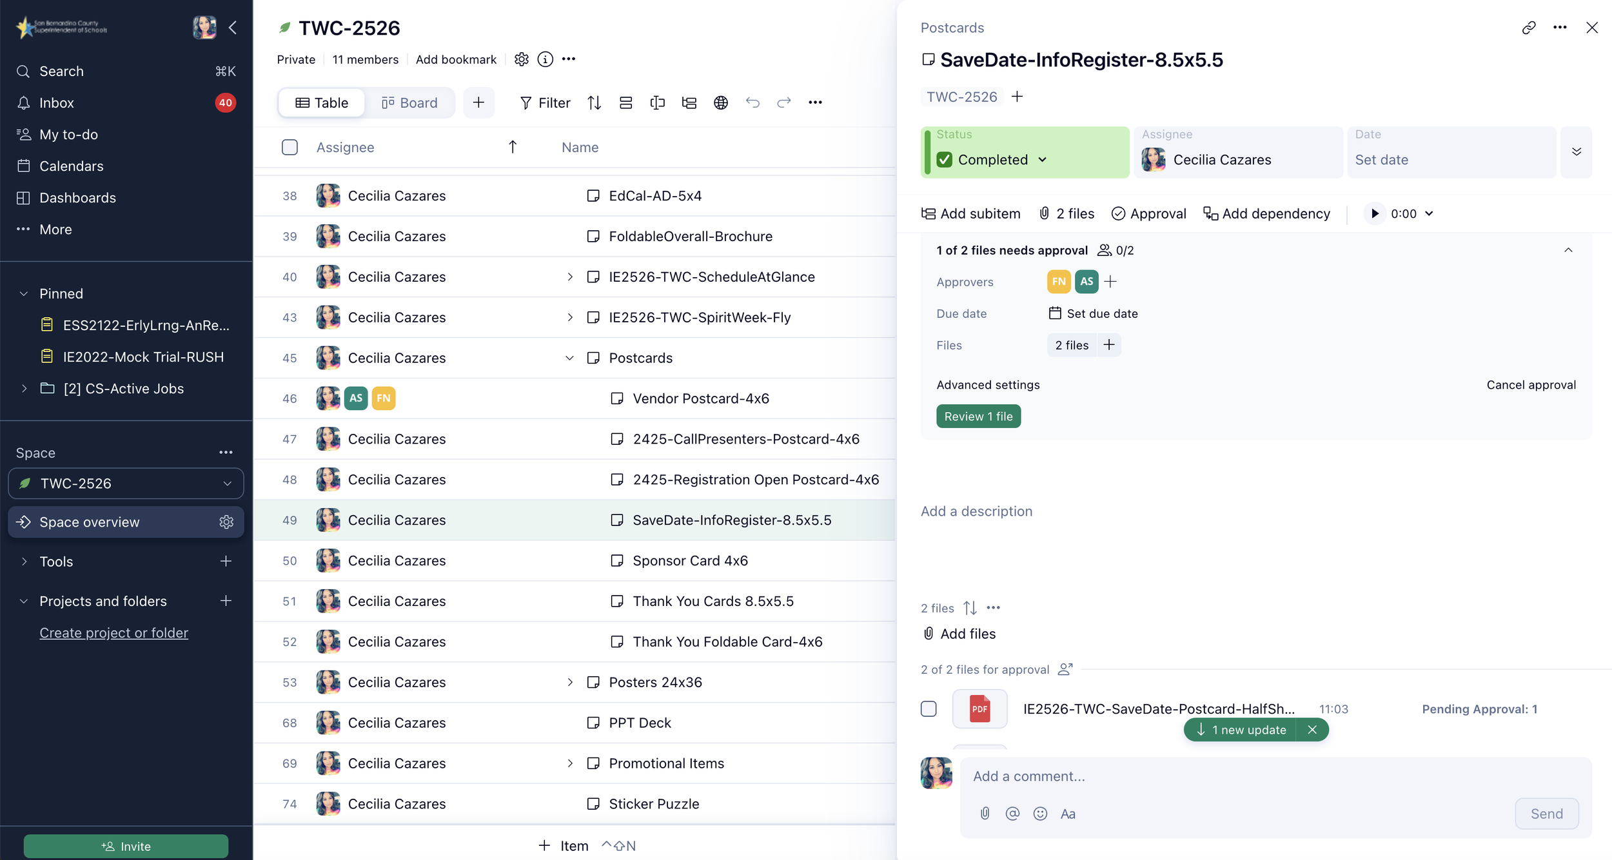The image size is (1612, 860).
Task: Open Dashboards from the sidebar
Action: (77, 197)
